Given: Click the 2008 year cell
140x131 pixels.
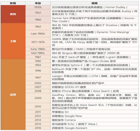Looking at the screenshot, I should click(38, 91).
